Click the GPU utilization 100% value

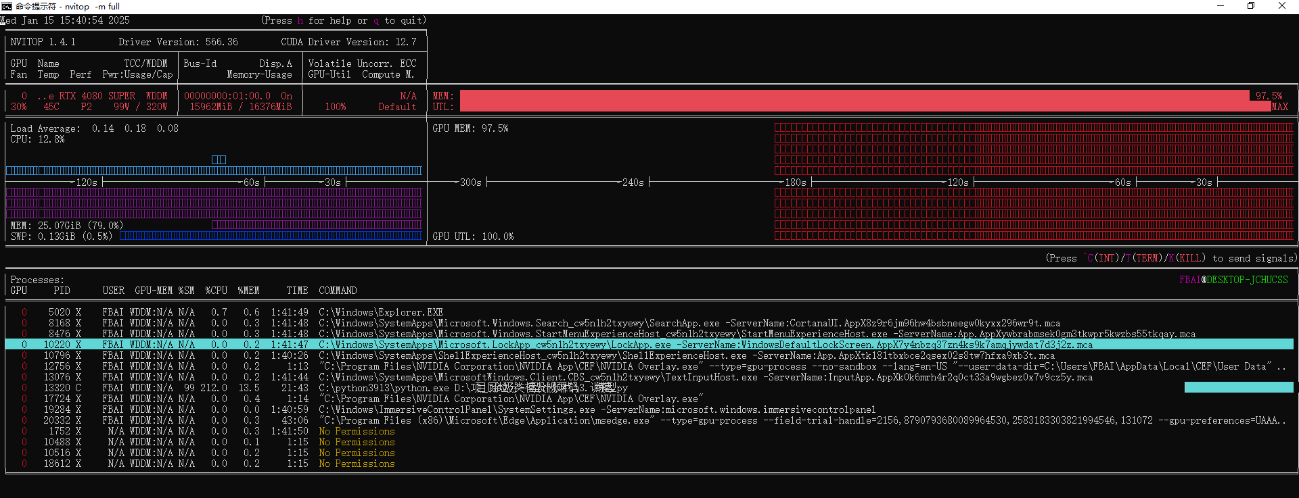pos(335,107)
